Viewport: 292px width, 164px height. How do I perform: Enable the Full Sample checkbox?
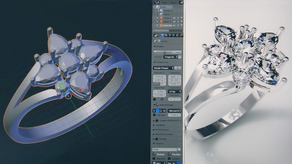click(x=155, y=115)
